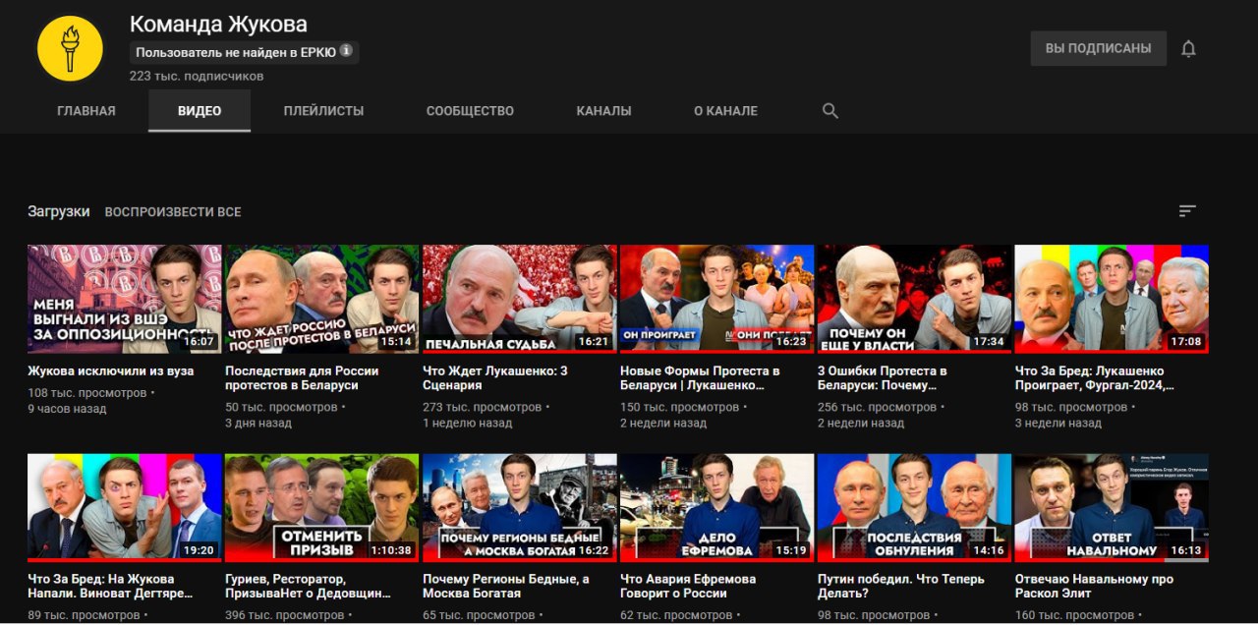Click the Команда Жукова channel name

pos(218,24)
